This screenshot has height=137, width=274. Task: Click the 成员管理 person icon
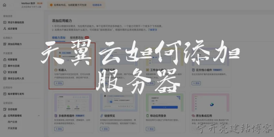[x=5, y=29]
